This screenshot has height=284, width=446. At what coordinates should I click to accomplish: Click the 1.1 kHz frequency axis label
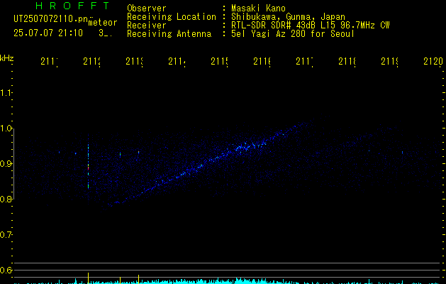(x=6, y=92)
